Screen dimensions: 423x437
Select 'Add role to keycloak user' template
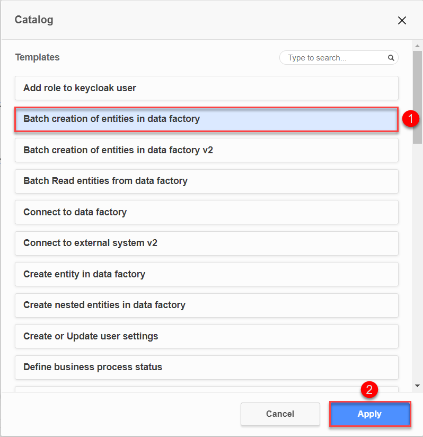point(207,88)
